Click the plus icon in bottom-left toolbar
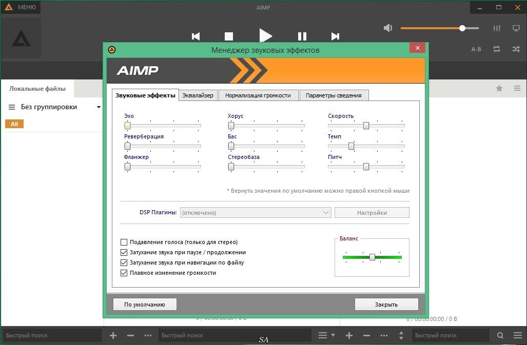The height and width of the screenshot is (345, 527). tap(113, 335)
